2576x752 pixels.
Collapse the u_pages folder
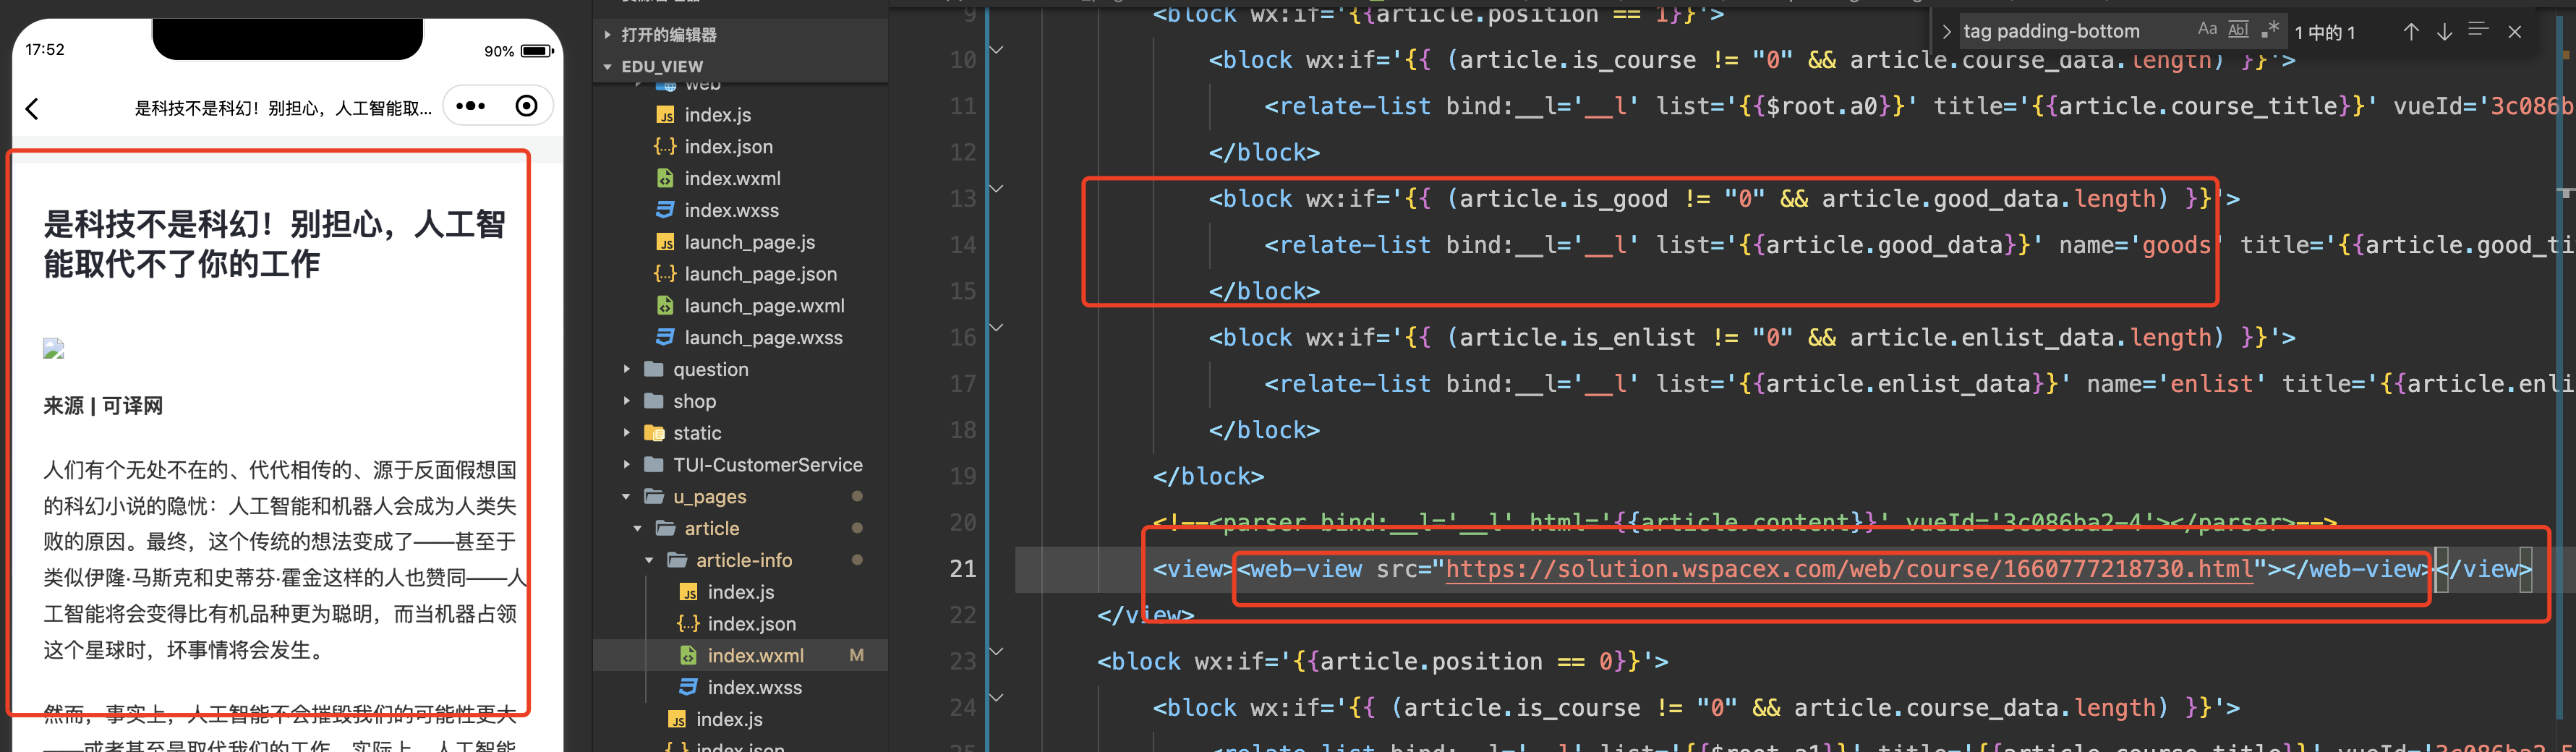pyautogui.click(x=627, y=497)
